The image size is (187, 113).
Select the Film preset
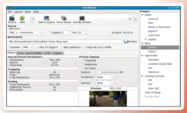[150, 68]
